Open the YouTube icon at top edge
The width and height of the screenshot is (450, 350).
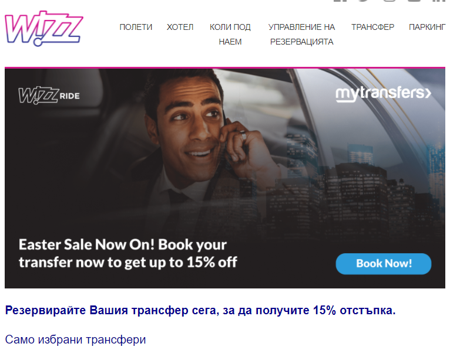[414, 1]
